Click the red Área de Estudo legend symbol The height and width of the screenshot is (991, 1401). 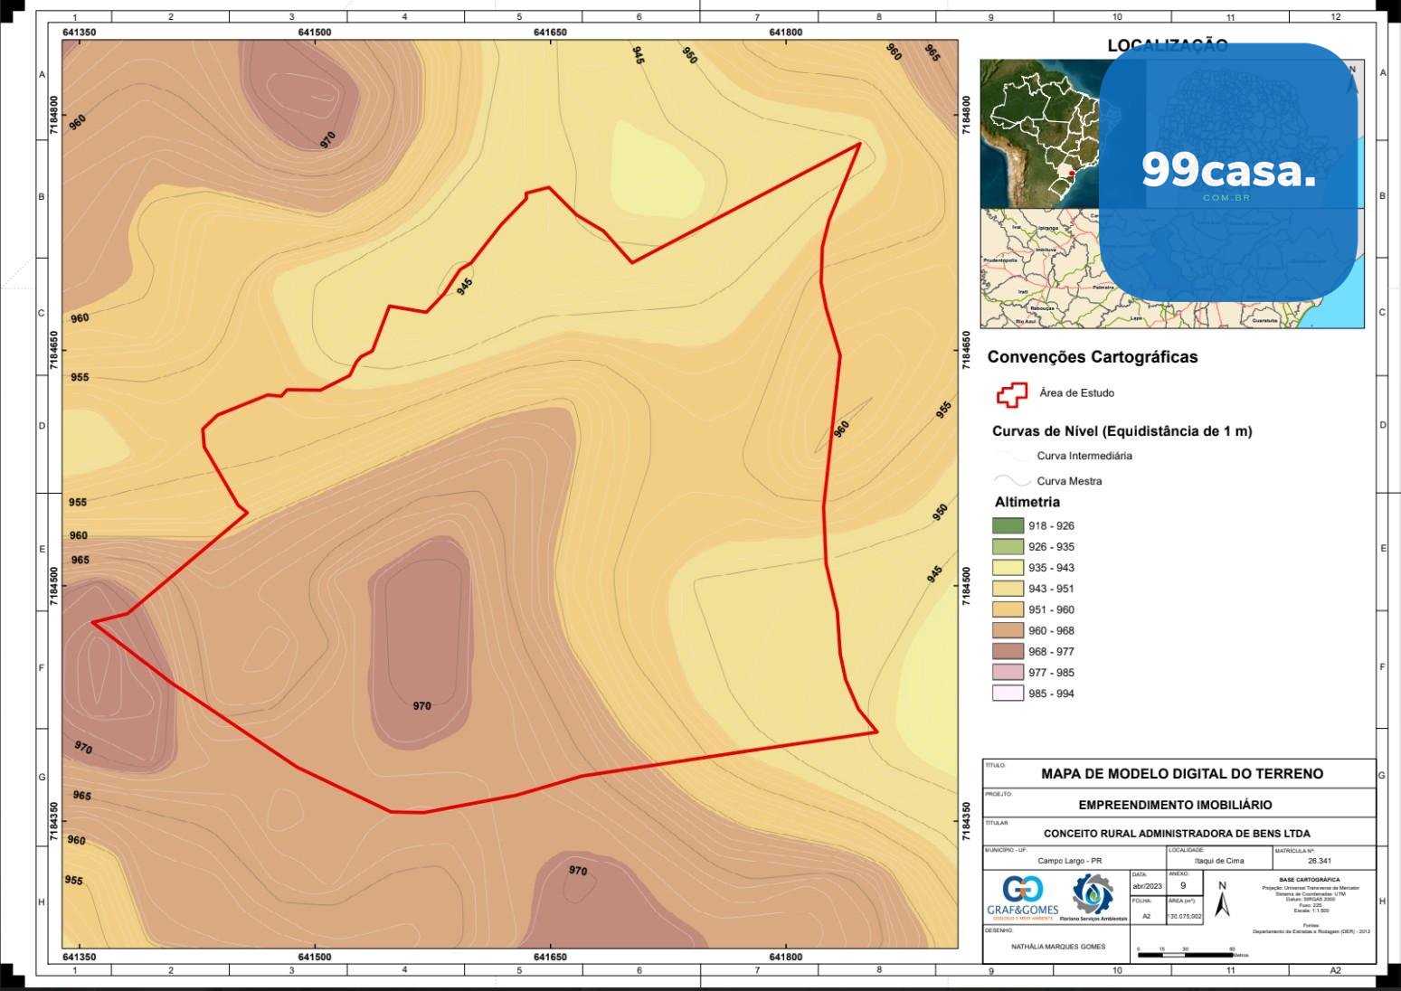[x=1011, y=394]
